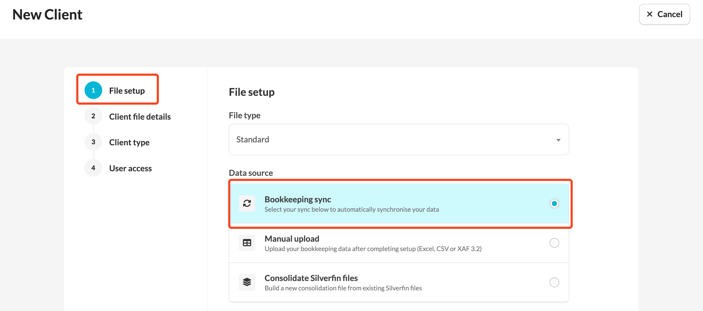Click the Manual upload table icon

point(247,243)
